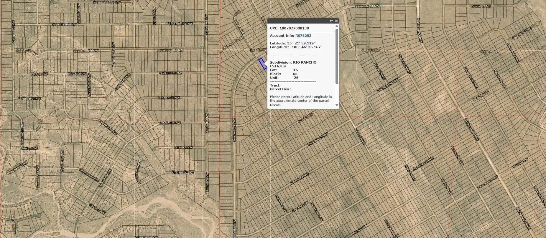The height and width of the screenshot is (238, 546).
Task: Click the Beryl Rd NE map label
Action: [x=481, y=96]
